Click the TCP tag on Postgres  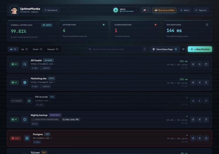(47, 134)
